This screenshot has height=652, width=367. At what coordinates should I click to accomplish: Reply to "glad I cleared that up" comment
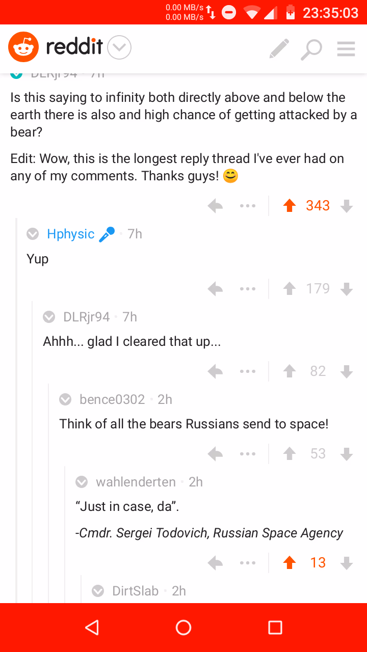pyautogui.click(x=215, y=371)
